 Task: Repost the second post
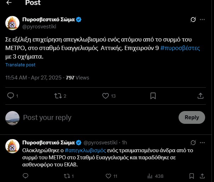coord(66,176)
